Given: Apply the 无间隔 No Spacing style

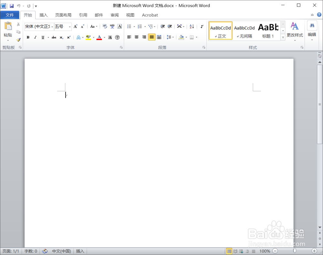Looking at the screenshot, I should [244, 30].
